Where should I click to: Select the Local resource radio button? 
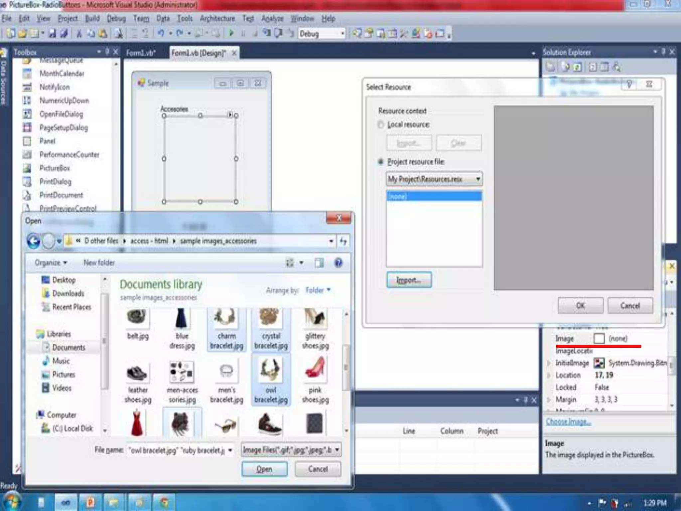(381, 124)
